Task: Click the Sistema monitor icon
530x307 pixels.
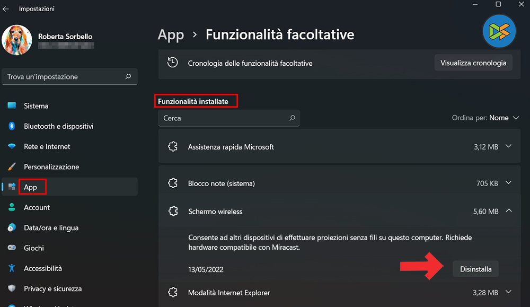Action: pos(12,106)
